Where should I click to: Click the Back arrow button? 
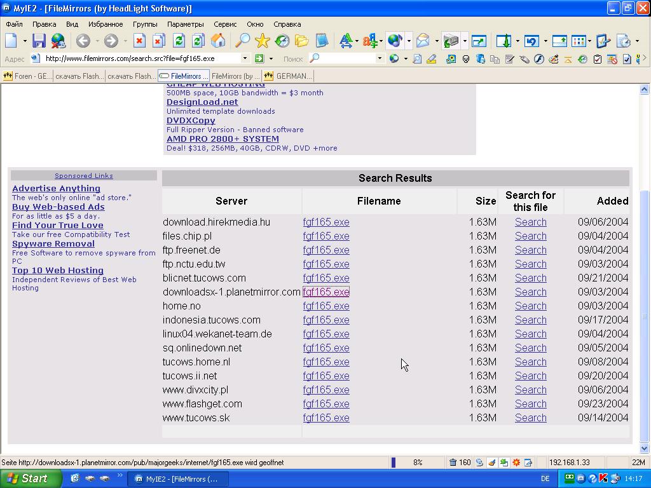point(83,41)
